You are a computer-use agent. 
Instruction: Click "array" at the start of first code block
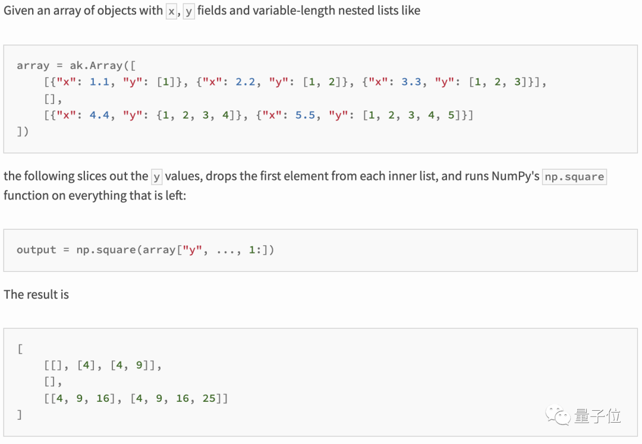[33, 65]
